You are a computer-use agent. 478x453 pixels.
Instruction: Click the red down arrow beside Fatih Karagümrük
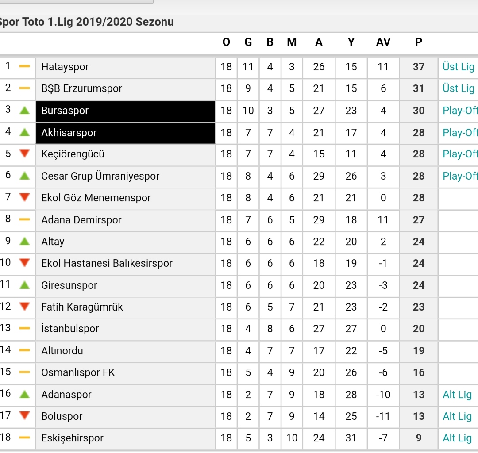[24, 307]
